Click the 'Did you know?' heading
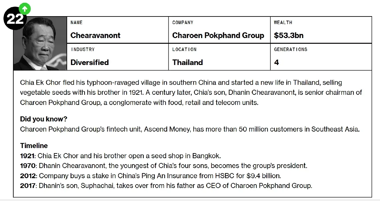The image size is (380, 201). [x=44, y=119]
